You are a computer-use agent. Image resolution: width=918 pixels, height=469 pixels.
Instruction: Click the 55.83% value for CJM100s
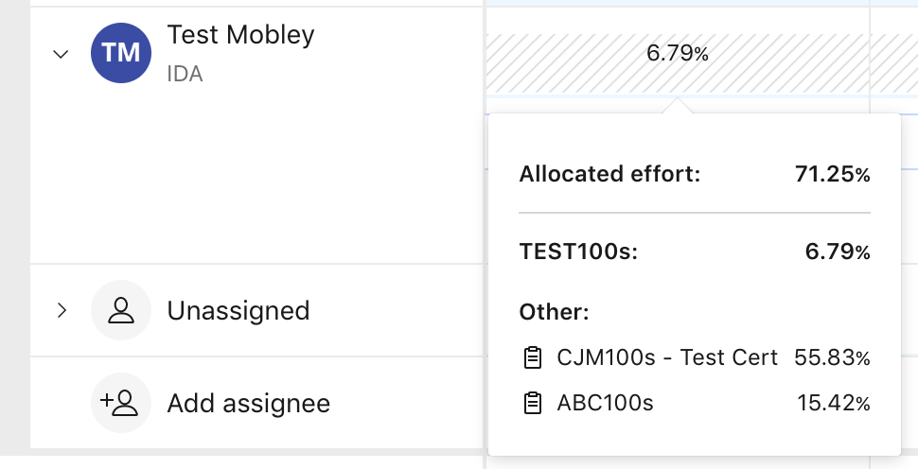pyautogui.click(x=832, y=357)
